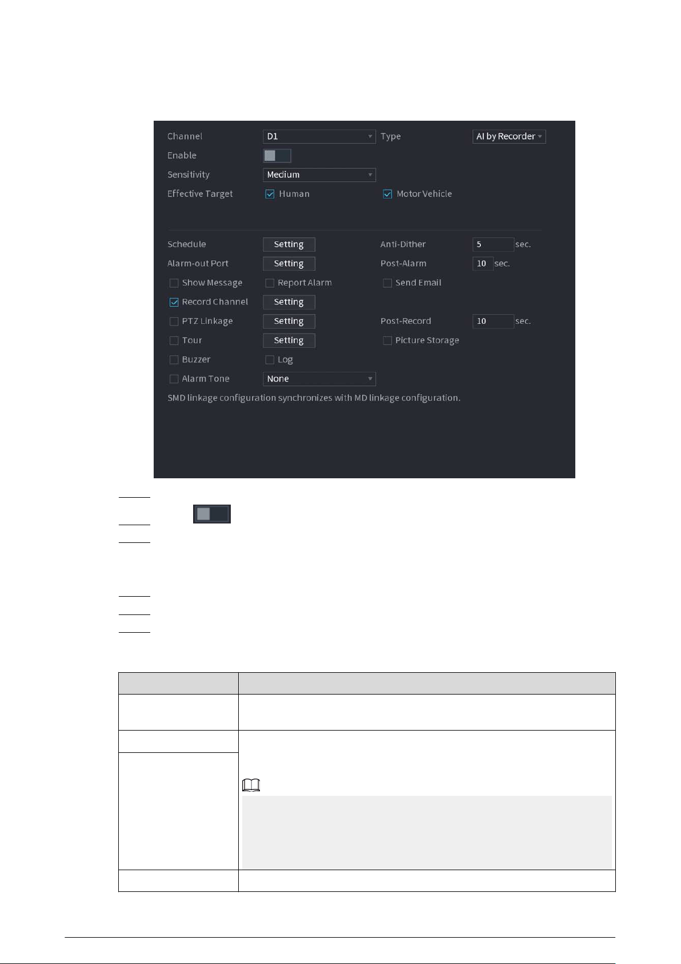Enable the Send Email checkbox

click(x=387, y=283)
